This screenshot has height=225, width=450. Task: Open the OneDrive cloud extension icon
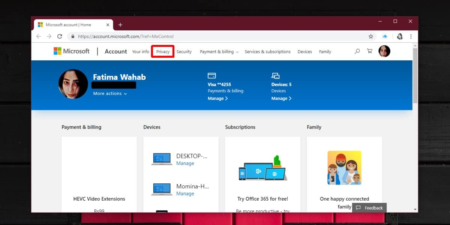pos(385,36)
